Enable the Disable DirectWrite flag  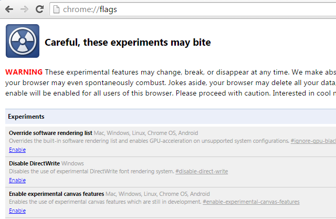click(x=17, y=180)
